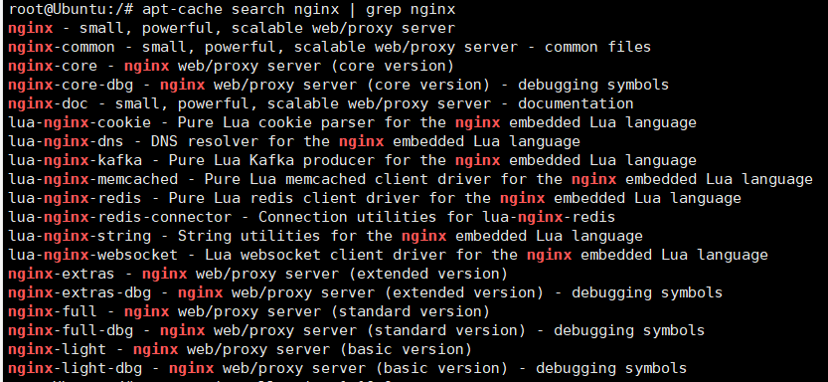Select the nginx-full package line
This screenshot has width=828, height=382.
248,311
